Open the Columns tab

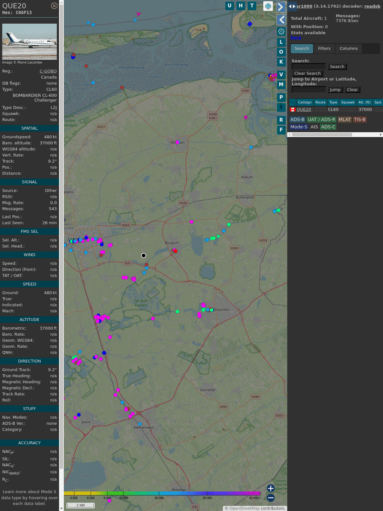click(x=349, y=49)
